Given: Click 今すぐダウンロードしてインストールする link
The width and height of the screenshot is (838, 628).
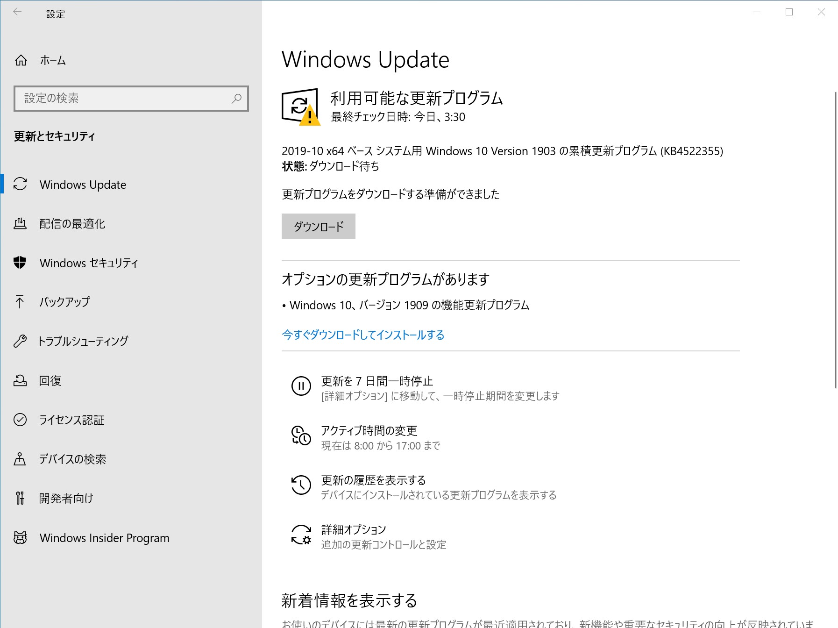Looking at the screenshot, I should (x=362, y=335).
